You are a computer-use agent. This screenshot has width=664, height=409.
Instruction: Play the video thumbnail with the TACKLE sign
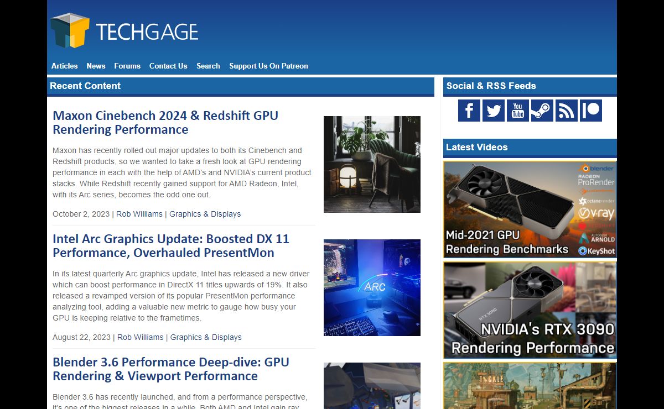click(x=530, y=386)
